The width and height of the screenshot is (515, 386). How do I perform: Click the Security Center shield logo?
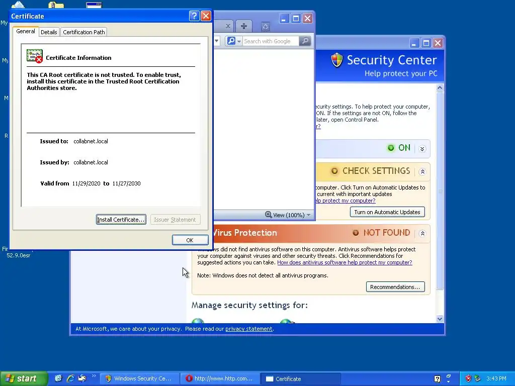click(x=336, y=60)
